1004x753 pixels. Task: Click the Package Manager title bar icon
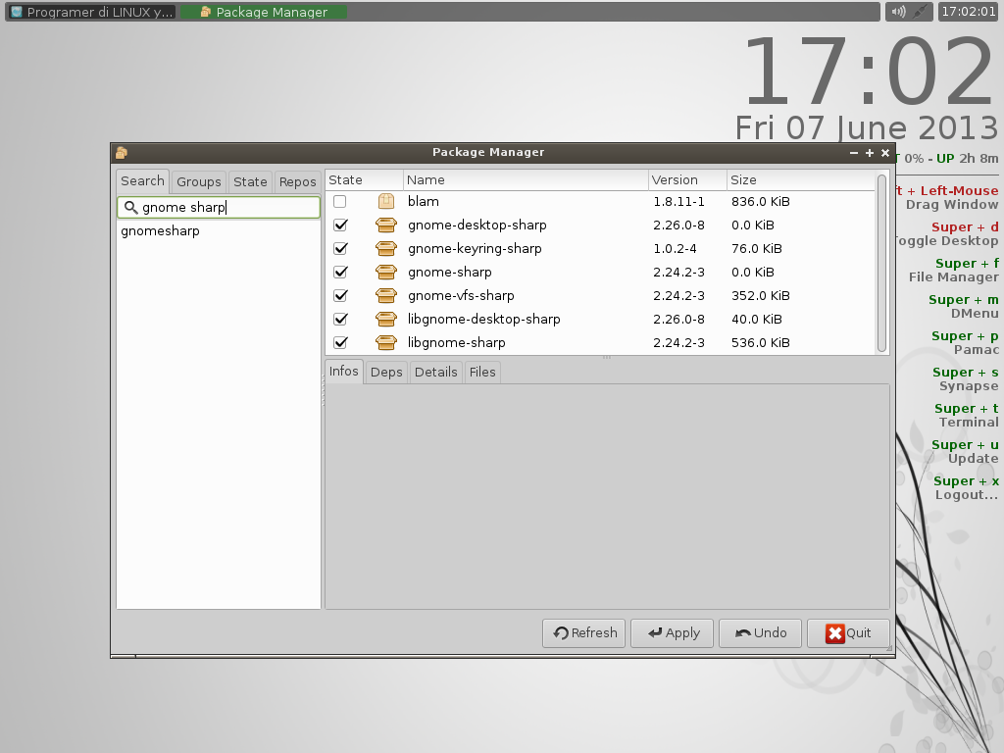122,153
